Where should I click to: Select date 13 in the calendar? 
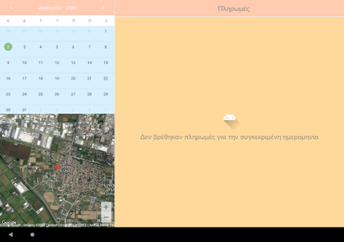click(x=73, y=63)
